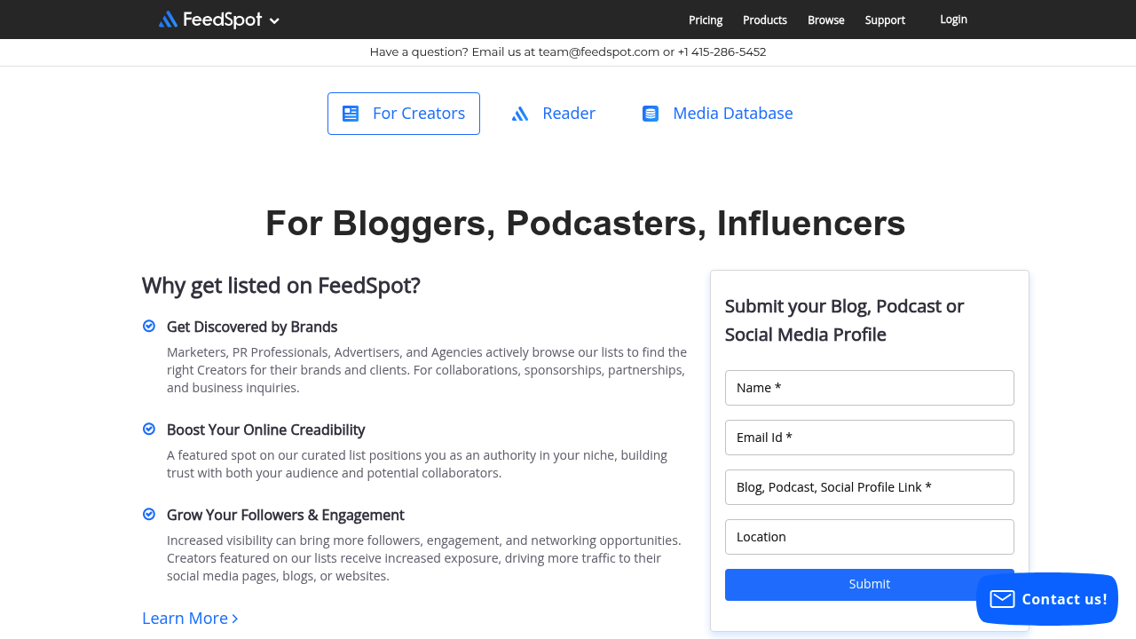The height and width of the screenshot is (639, 1136).
Task: Click the +1 415-286-5452 phone number
Action: pos(722,51)
